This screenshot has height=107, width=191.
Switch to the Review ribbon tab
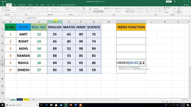(42, 5)
